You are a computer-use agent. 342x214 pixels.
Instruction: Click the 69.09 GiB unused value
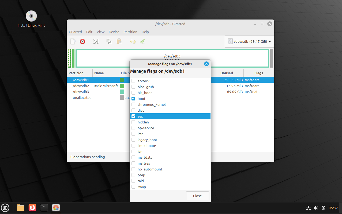pos(235,92)
